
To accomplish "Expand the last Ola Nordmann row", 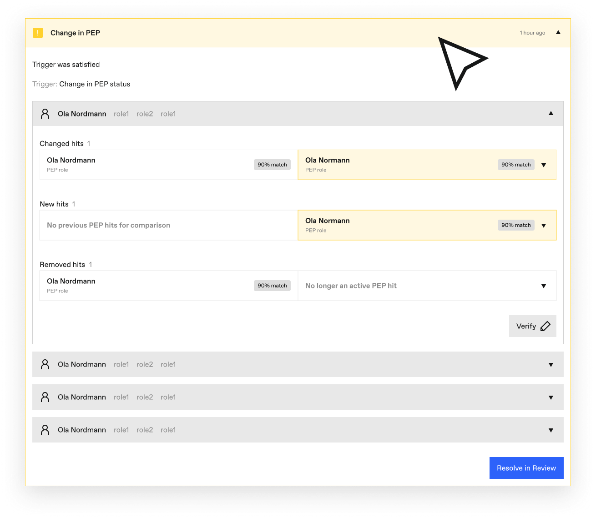I will point(551,430).
